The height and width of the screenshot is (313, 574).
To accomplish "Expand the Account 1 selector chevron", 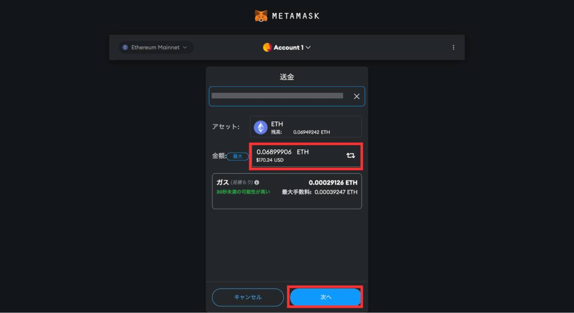I will (308, 47).
